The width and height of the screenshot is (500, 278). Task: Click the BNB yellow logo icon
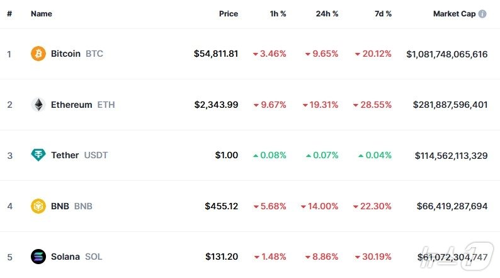point(38,206)
